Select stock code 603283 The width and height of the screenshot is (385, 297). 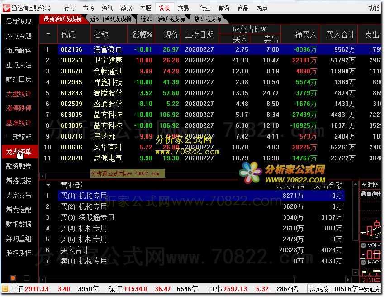tap(71, 93)
